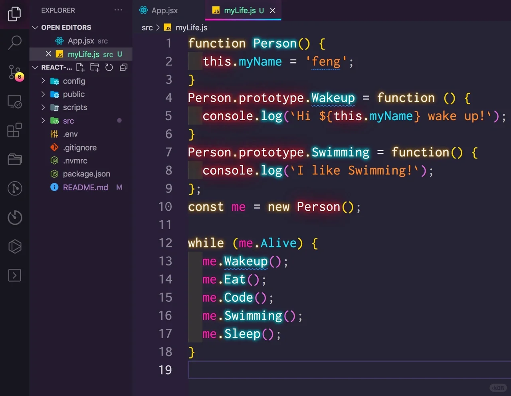Viewport: 511px width, 396px height.
Task: Click the Swimming prototype method name on line 7
Action: click(341, 152)
